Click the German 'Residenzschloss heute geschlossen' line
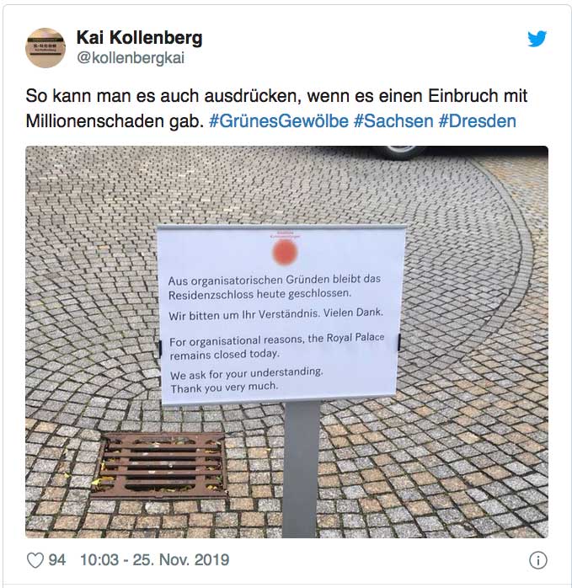This screenshot has width=572, height=588. pos(259,294)
